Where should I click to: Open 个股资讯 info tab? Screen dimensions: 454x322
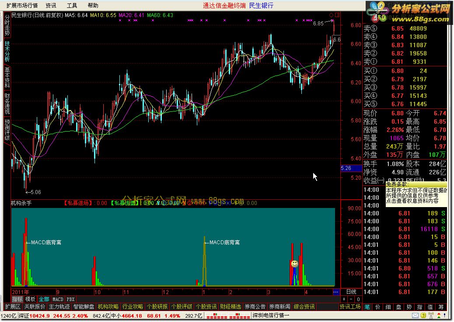pyautogui.click(x=206, y=307)
